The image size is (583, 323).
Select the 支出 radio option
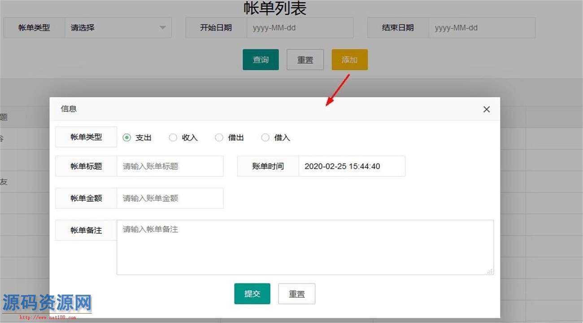[x=127, y=138]
